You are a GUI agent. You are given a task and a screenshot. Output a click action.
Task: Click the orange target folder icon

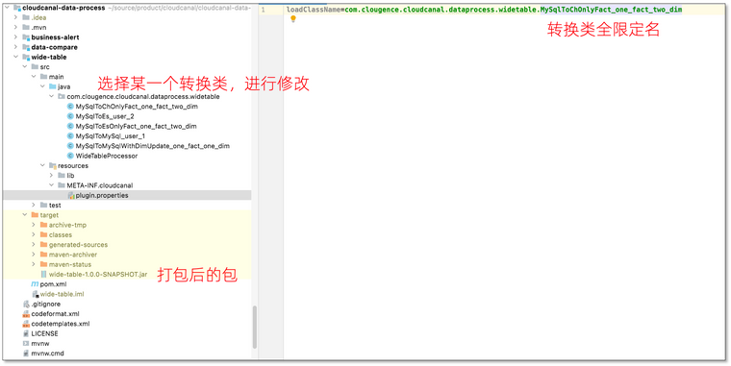[35, 215]
